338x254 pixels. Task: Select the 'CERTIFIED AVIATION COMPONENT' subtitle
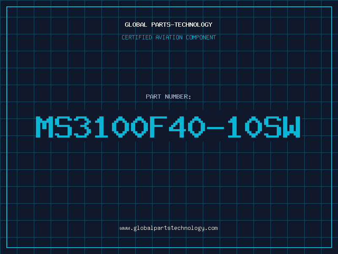click(169, 37)
